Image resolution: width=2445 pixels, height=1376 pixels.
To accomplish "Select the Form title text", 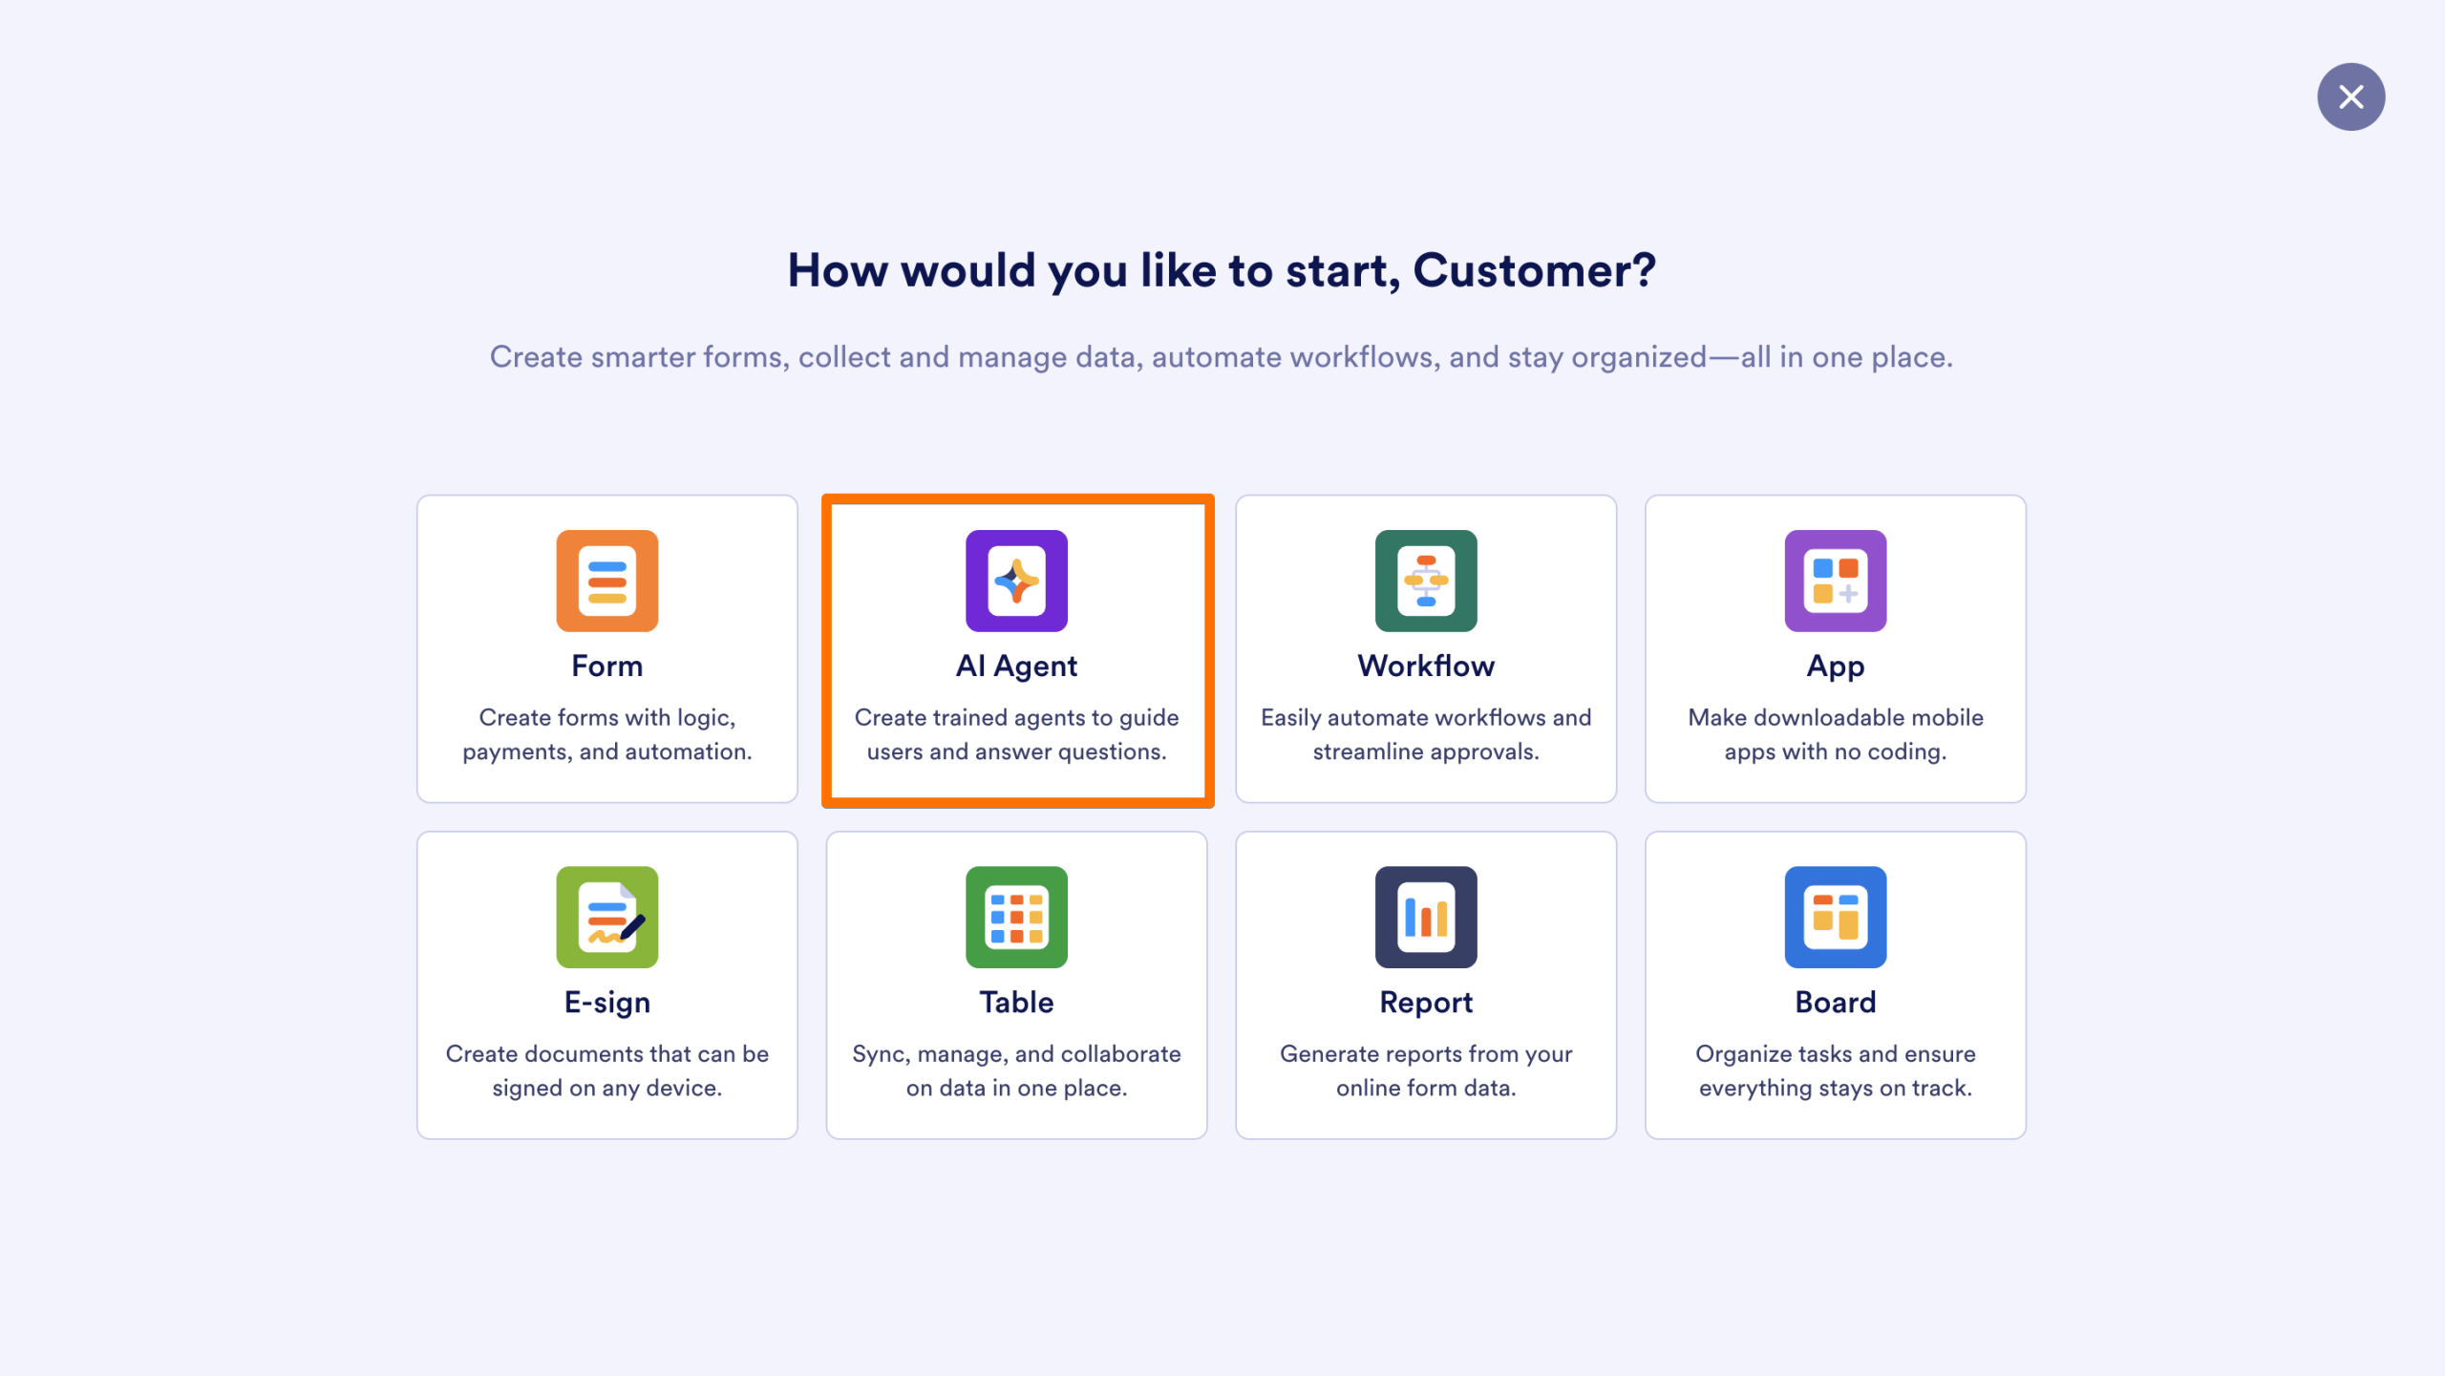I will pyautogui.click(x=607, y=666).
